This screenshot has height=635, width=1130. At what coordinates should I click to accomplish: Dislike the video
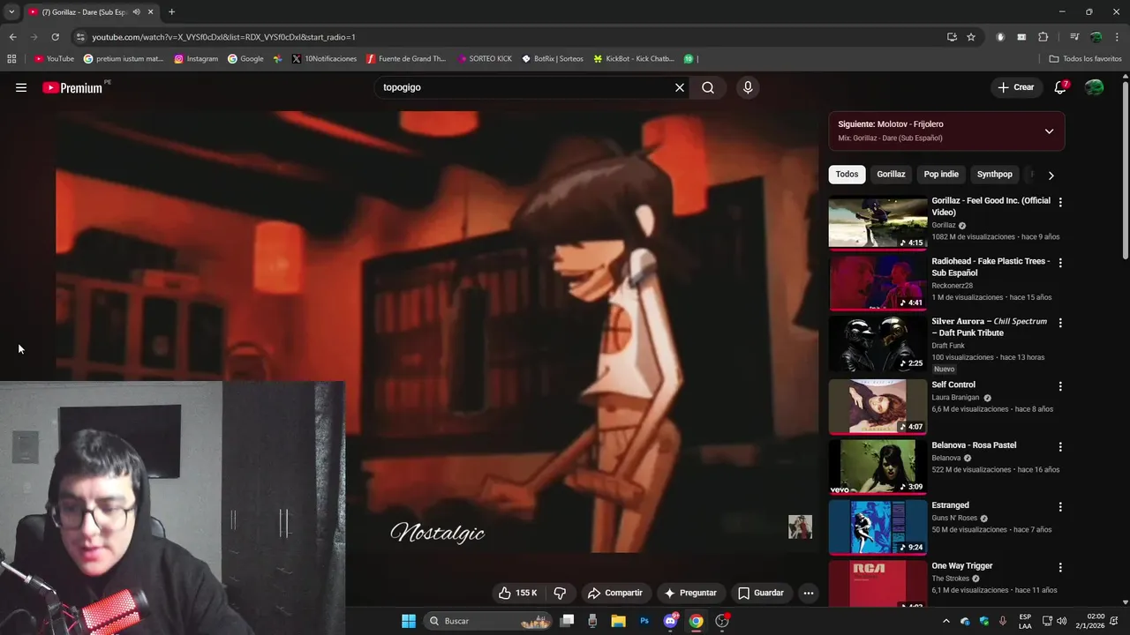tap(560, 593)
